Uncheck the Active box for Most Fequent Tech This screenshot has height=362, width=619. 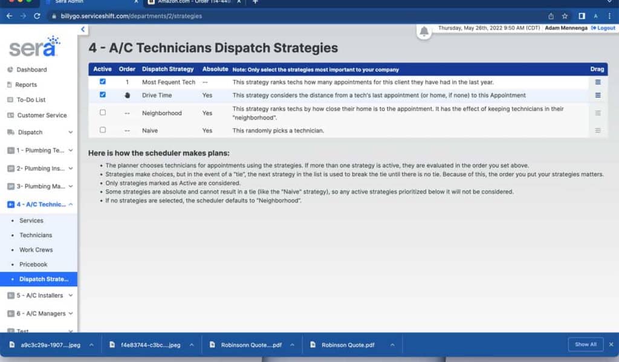coord(102,82)
